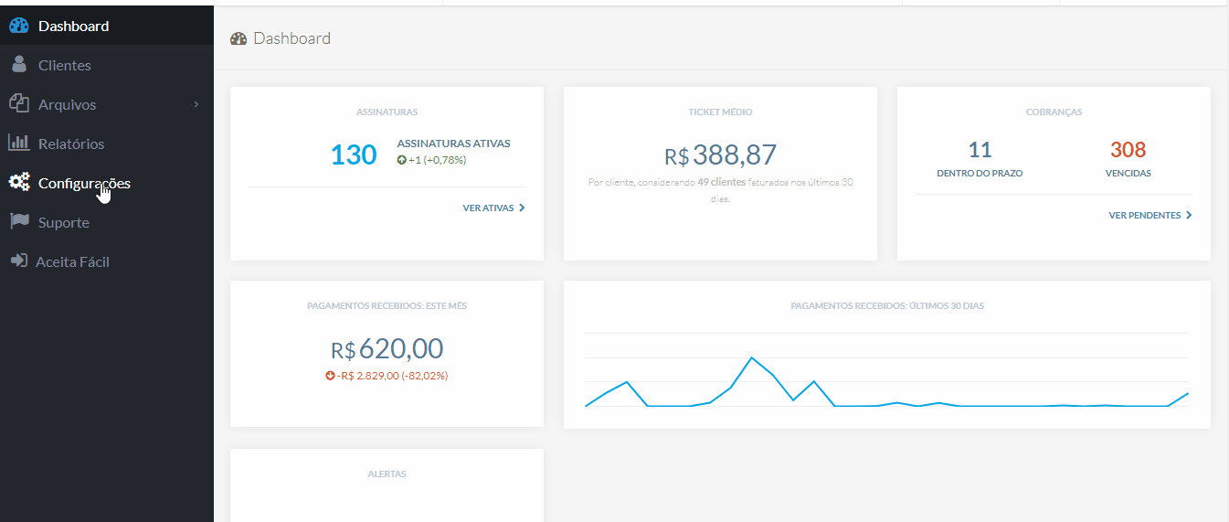This screenshot has height=522, width=1229.
Task: Select the Relatórios menu label
Action: tap(71, 144)
